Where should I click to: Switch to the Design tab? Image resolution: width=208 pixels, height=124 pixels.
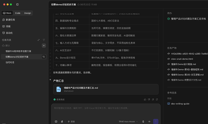[27, 13]
